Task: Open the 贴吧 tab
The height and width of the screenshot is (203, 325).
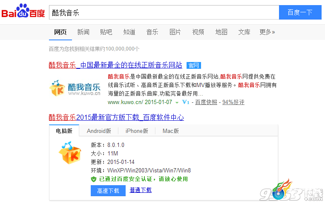Action: click(106, 32)
